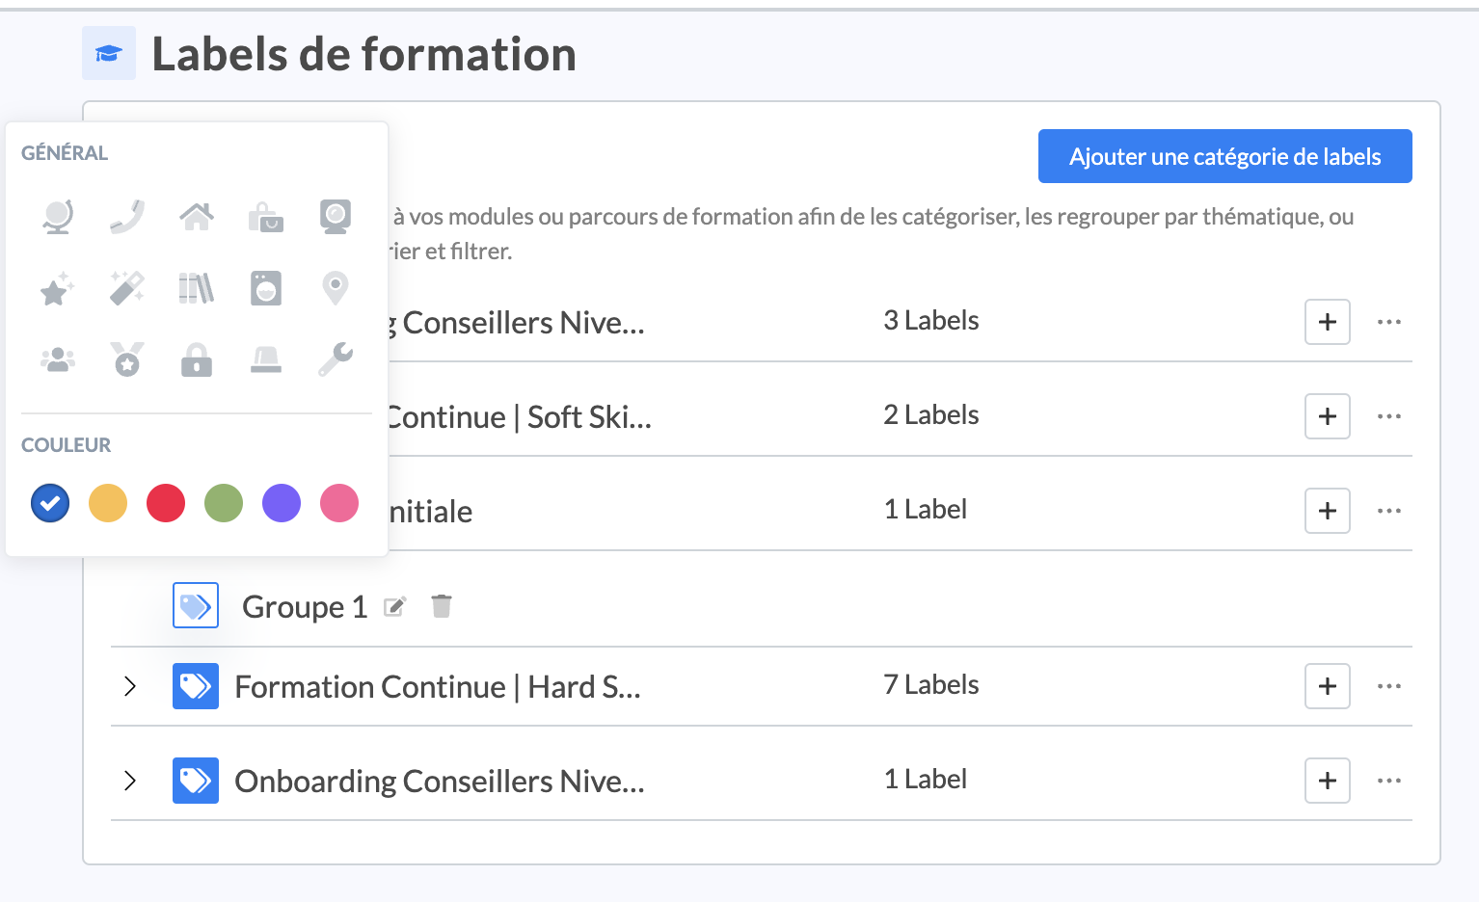This screenshot has width=1479, height=902.
Task: Add label to the 2 Labels category
Action: click(1327, 416)
